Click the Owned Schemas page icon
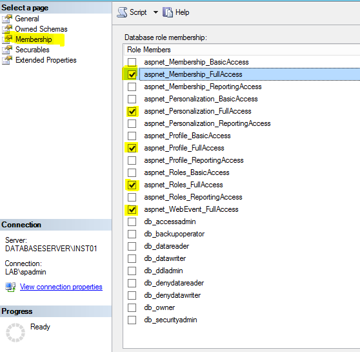This screenshot has height=352, width=360. click(x=7, y=29)
